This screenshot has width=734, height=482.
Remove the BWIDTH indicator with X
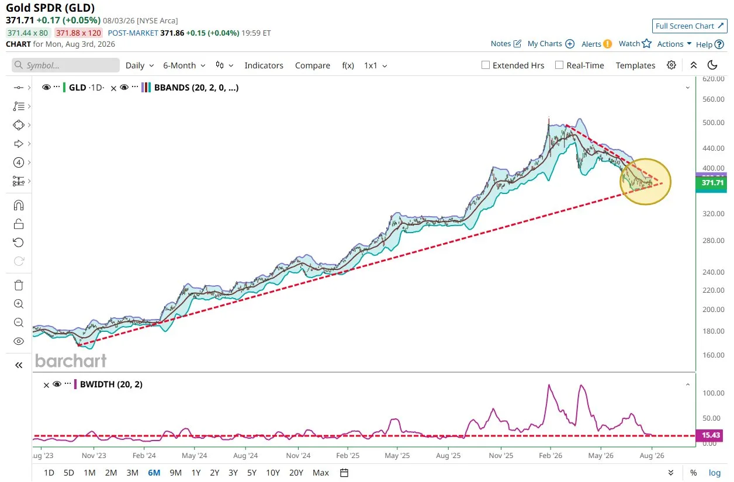point(47,384)
